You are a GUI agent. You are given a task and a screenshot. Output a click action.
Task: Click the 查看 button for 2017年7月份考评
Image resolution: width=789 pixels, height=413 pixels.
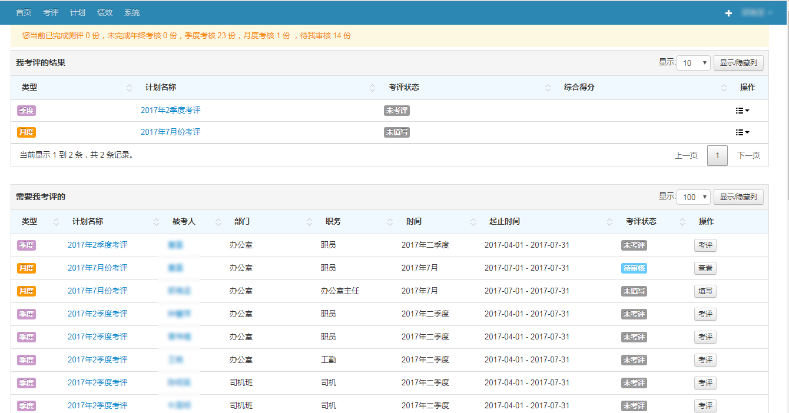pyautogui.click(x=705, y=268)
